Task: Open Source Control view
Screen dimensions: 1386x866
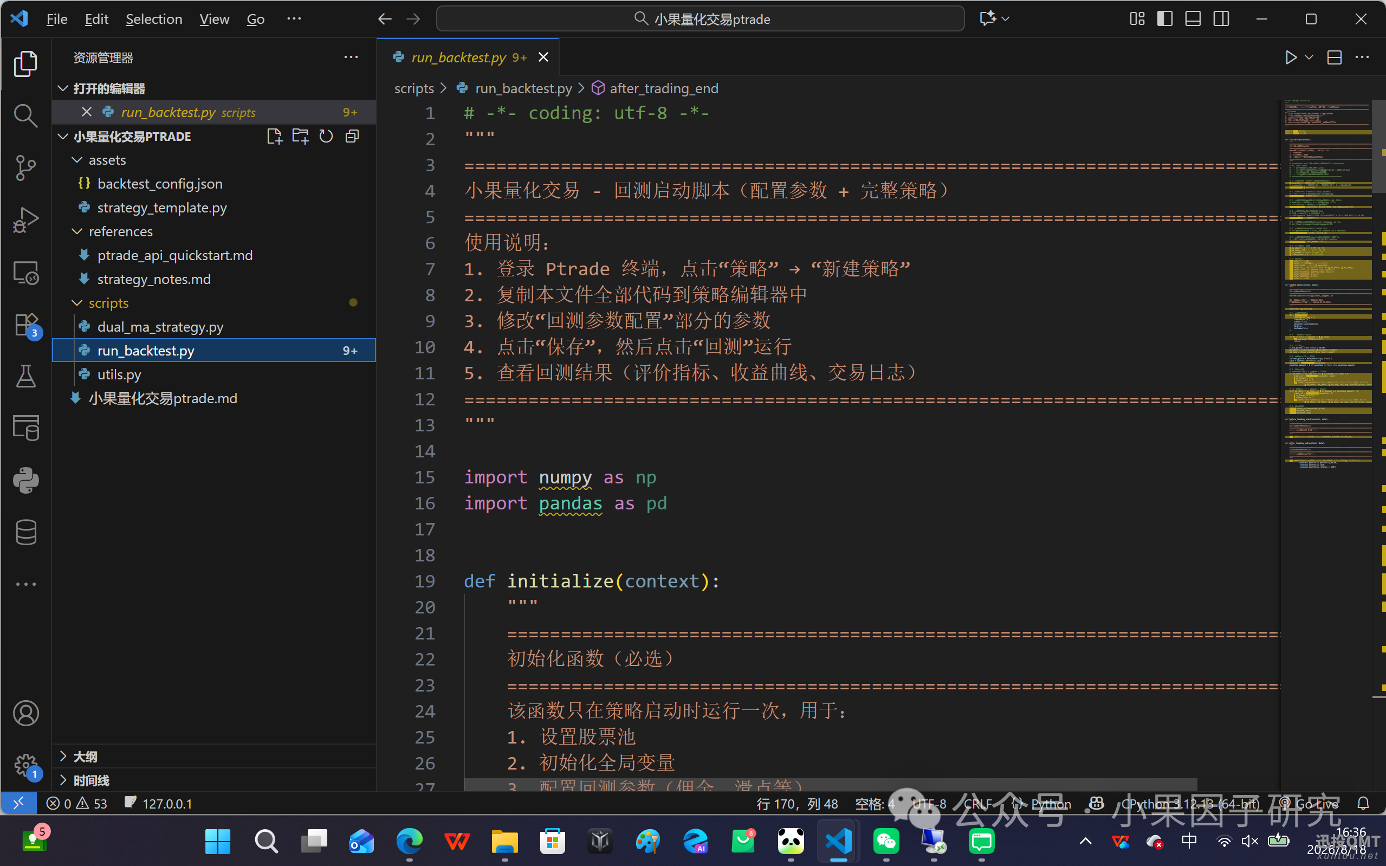Action: click(26, 168)
